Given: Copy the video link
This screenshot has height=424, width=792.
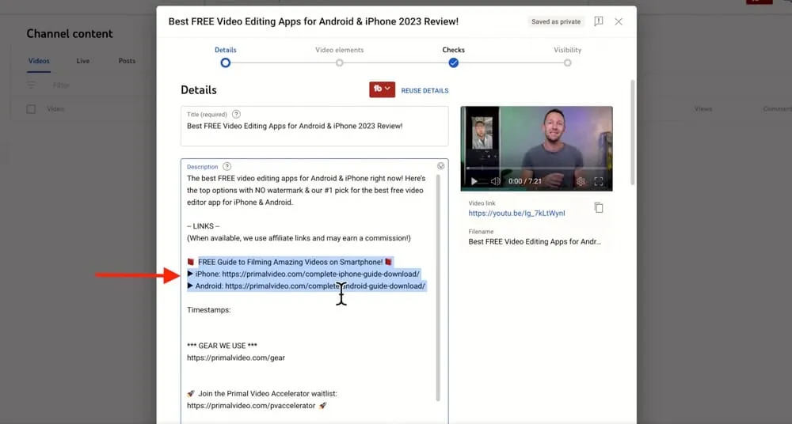Looking at the screenshot, I should 599,208.
